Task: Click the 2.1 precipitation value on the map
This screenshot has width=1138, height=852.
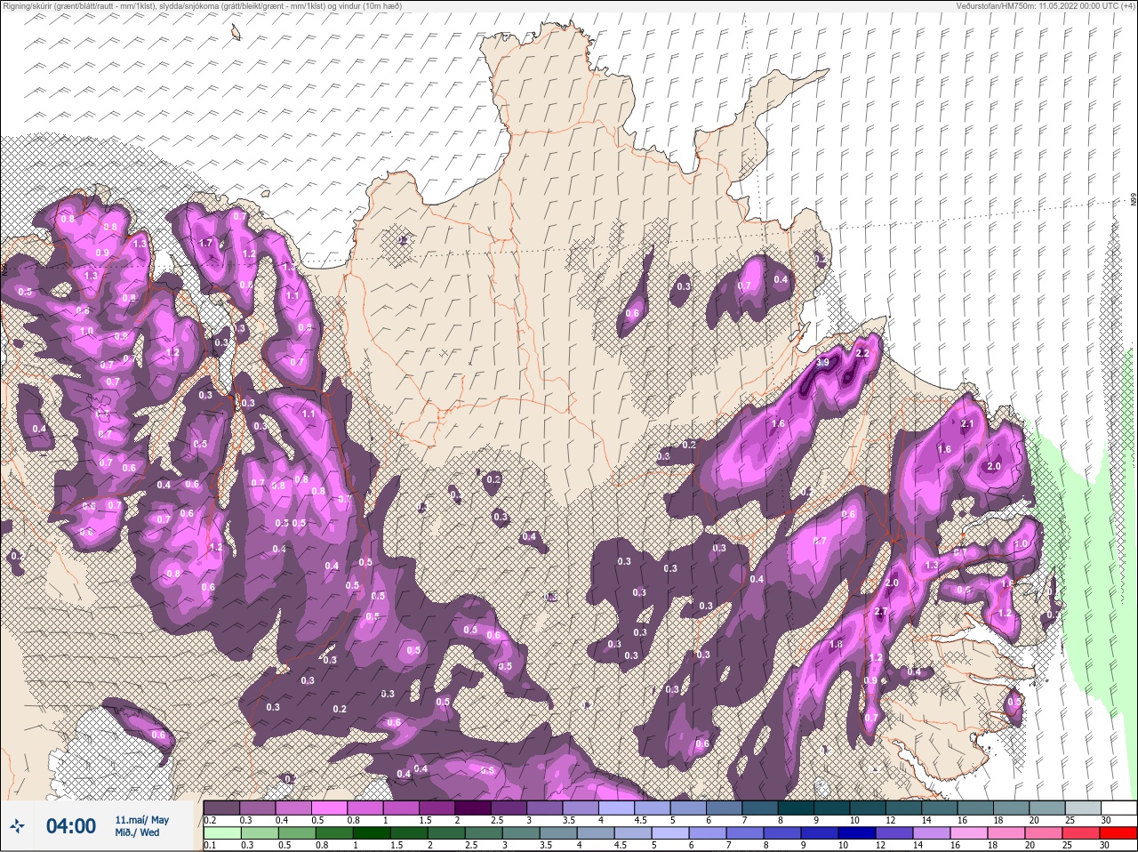Action: [x=967, y=424]
